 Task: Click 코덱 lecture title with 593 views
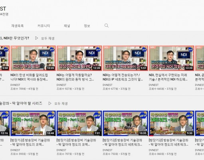tap(30, 142)
